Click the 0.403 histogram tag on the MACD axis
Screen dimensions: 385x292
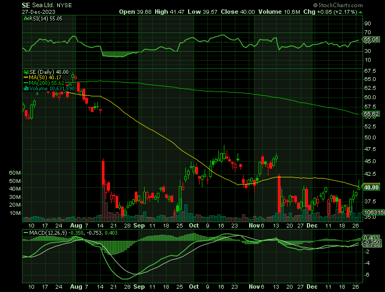tap(372, 237)
